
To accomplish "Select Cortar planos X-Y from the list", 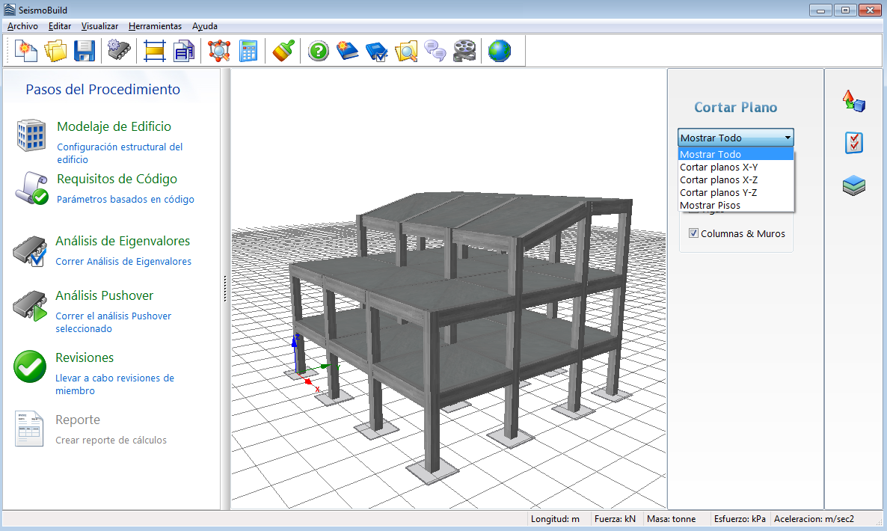I will coord(718,168).
